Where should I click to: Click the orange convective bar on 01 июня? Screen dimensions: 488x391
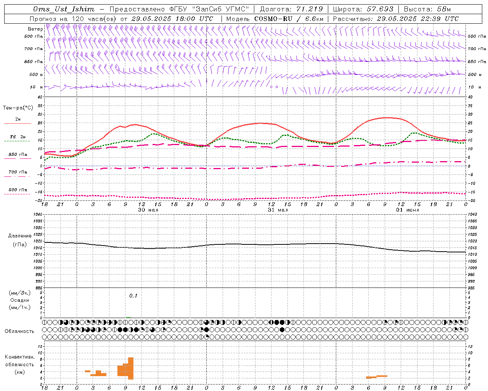[377, 377]
